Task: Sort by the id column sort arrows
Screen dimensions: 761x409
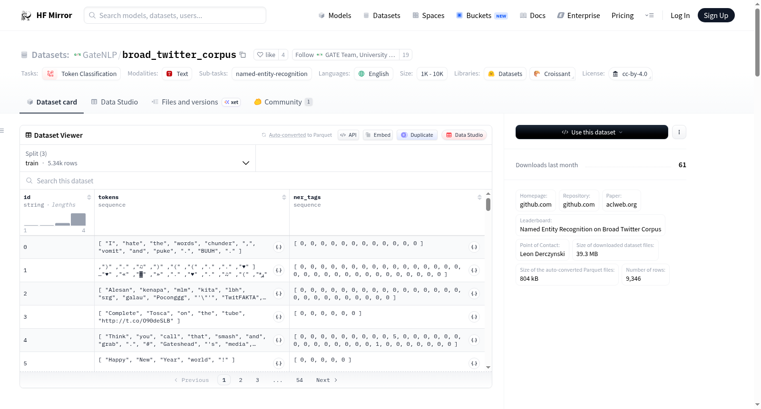Action: pyautogui.click(x=89, y=197)
